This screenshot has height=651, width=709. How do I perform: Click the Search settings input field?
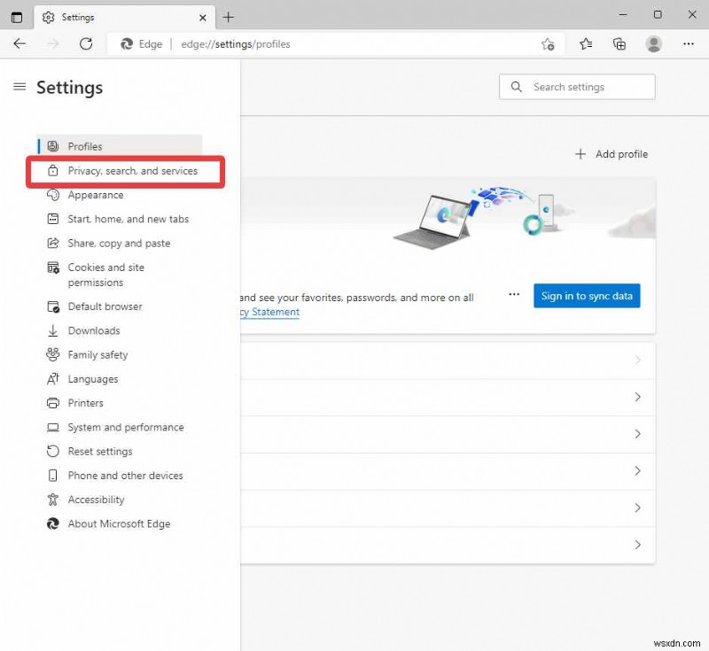(576, 87)
